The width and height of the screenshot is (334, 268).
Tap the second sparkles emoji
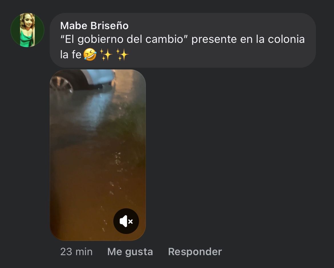tap(122, 54)
